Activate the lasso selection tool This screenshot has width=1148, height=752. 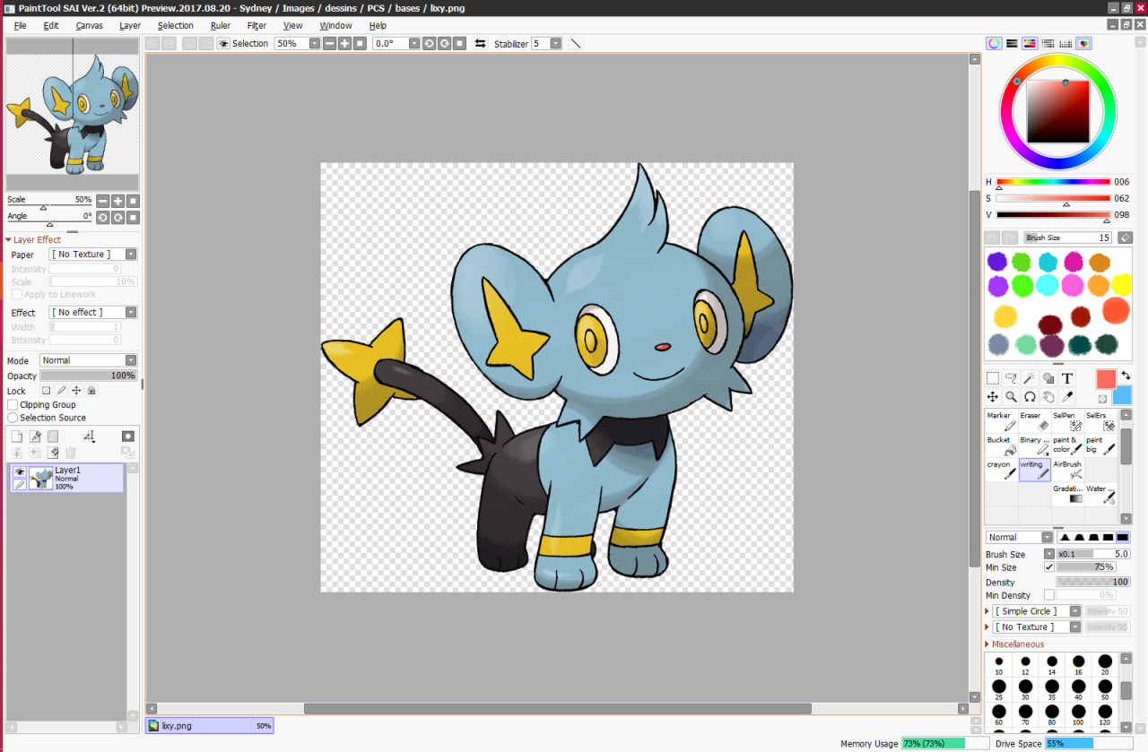point(1012,378)
